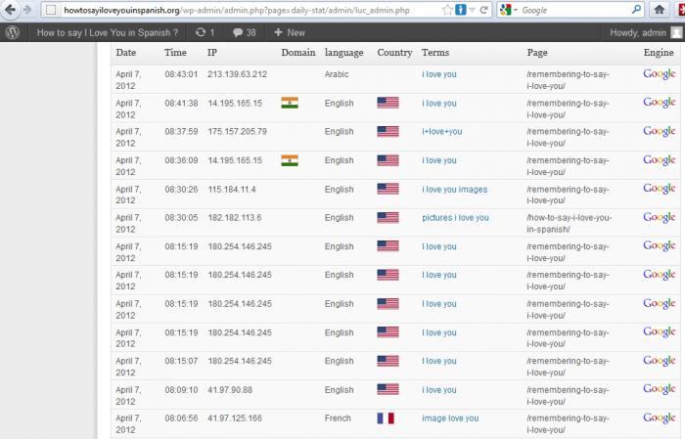Click the Google search input field
Screen dimensions: 685x439
(574, 10)
